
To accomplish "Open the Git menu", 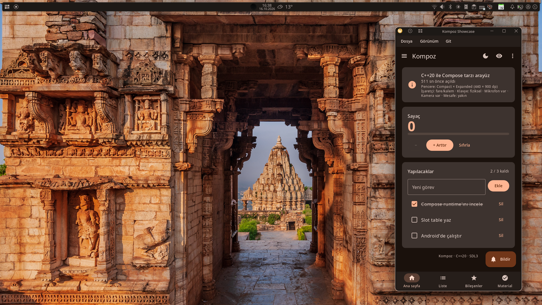I will click(448, 41).
